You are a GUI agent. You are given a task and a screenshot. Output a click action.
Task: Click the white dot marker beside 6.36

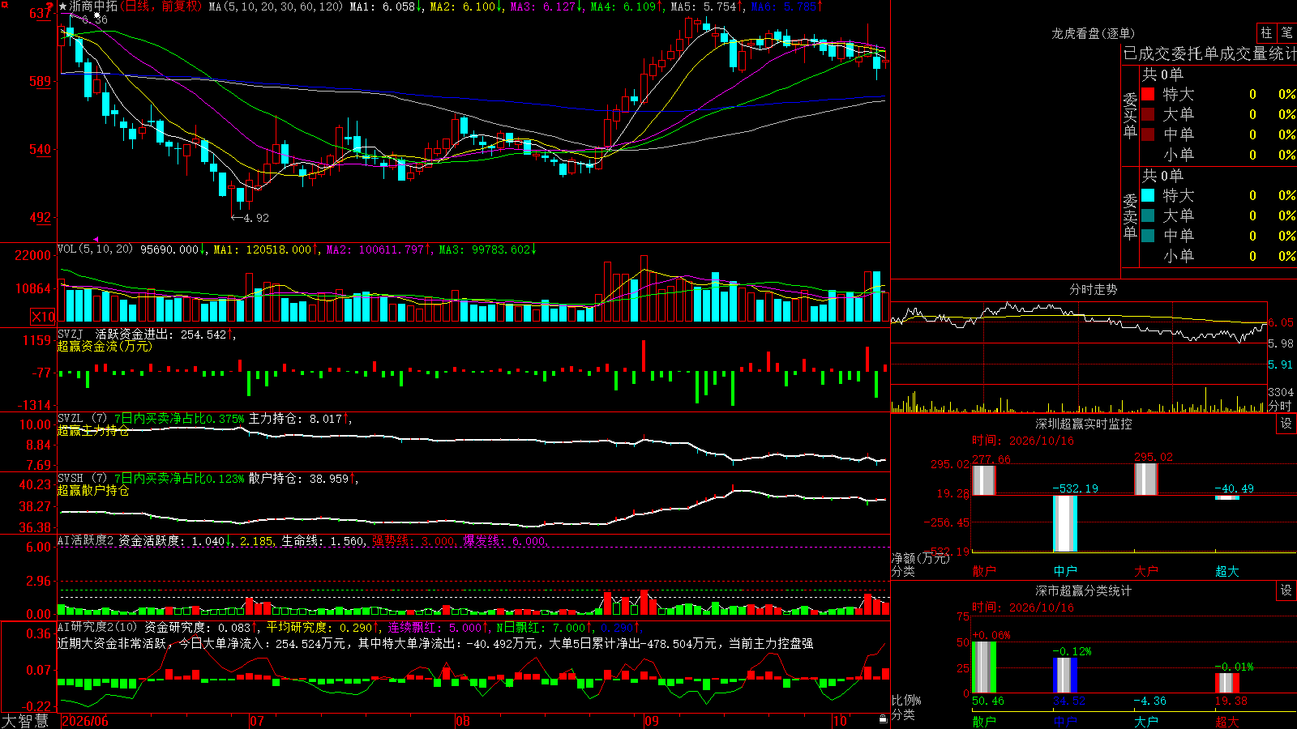point(98,15)
